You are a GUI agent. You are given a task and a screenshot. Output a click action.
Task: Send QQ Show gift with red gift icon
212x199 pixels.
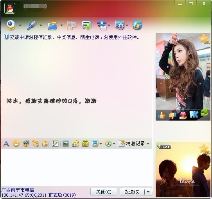(183, 116)
